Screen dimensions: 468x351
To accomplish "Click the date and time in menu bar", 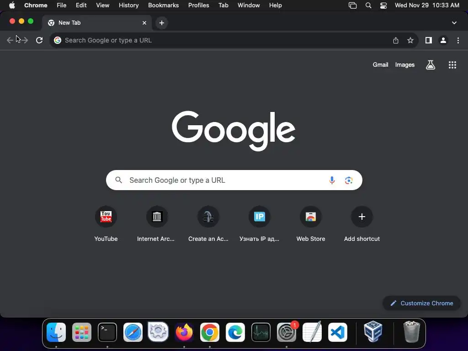I will coord(427,5).
